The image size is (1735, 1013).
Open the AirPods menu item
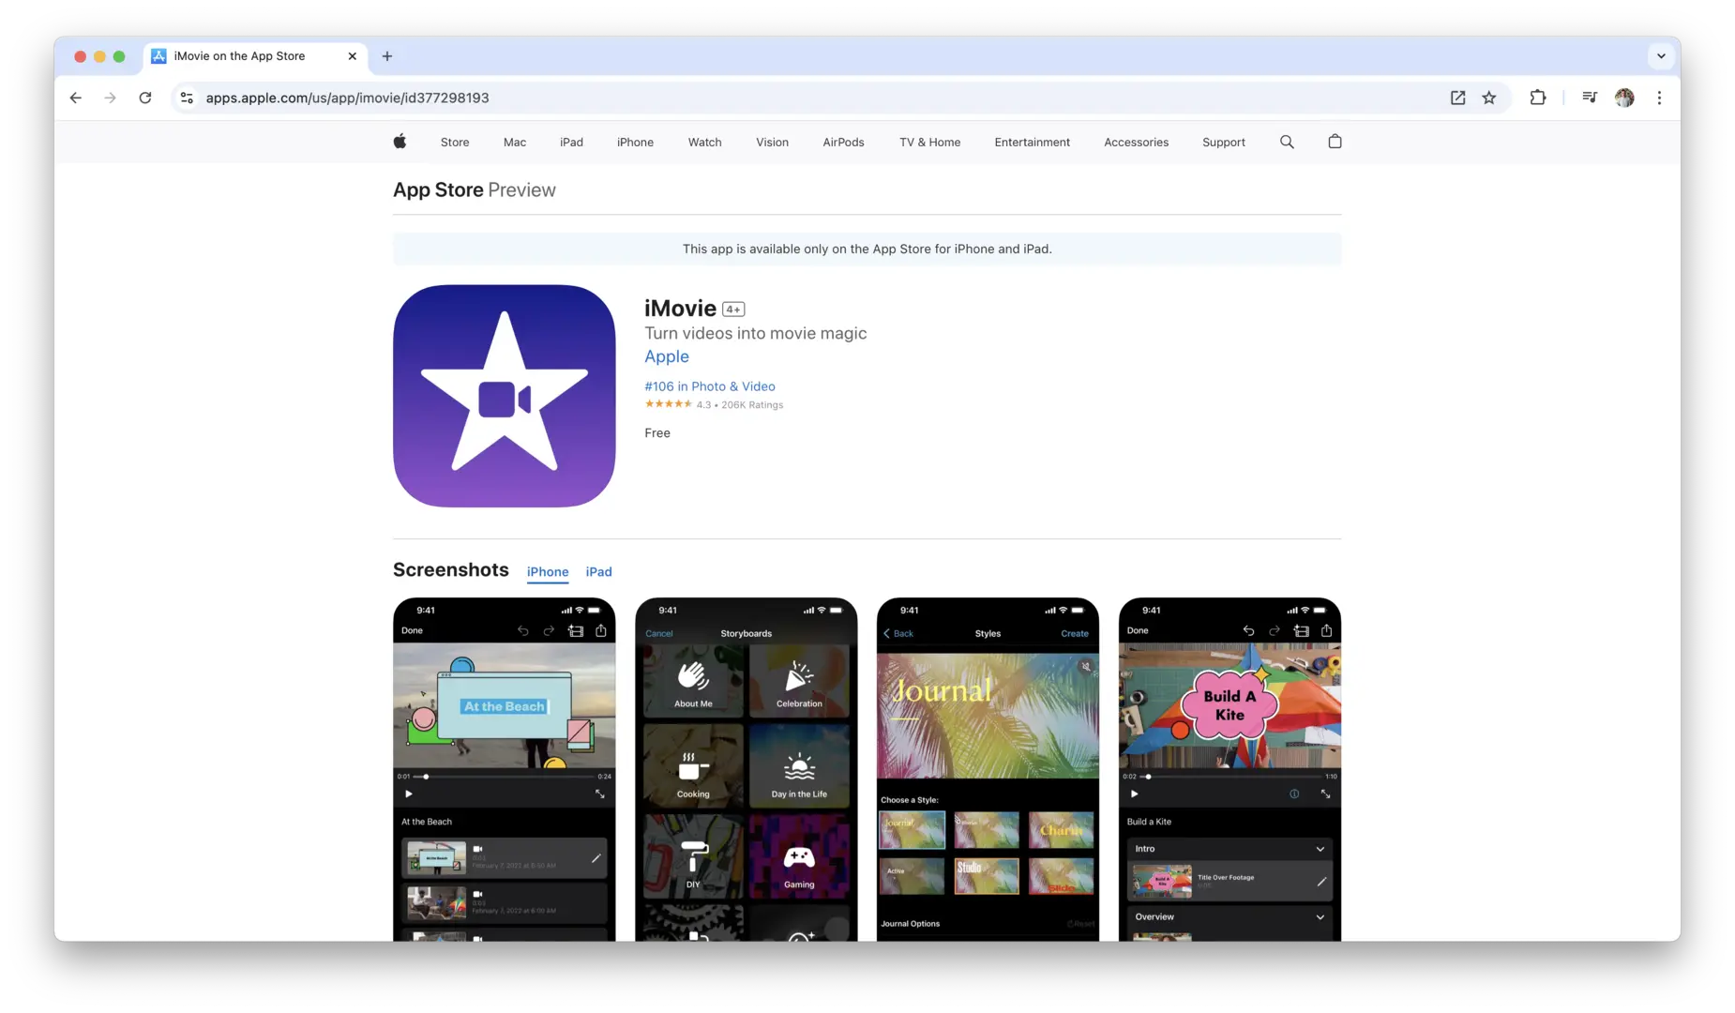click(843, 143)
